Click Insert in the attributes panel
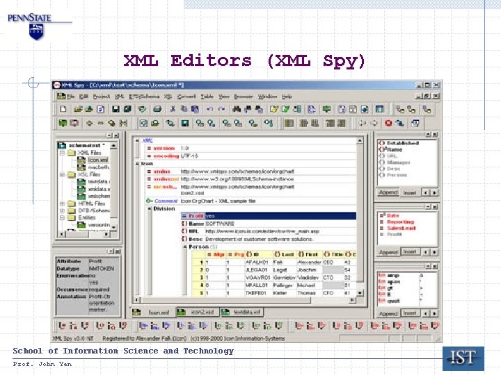 tap(410, 252)
